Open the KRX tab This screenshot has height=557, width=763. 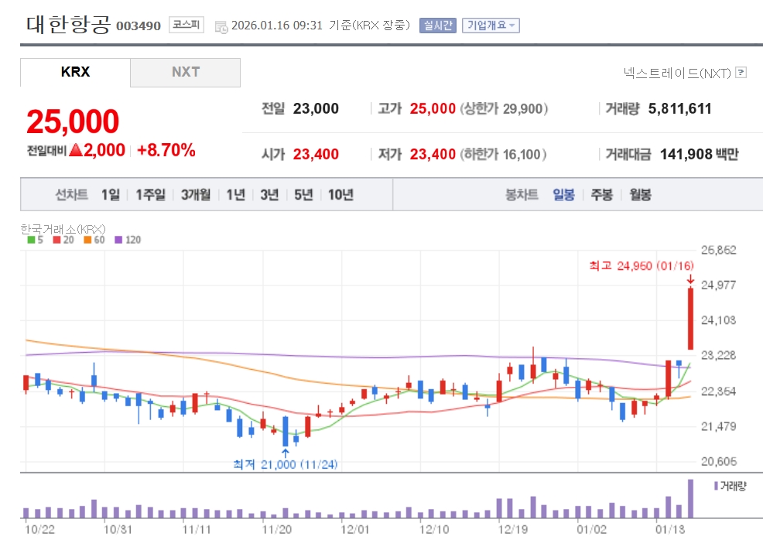click(x=75, y=72)
